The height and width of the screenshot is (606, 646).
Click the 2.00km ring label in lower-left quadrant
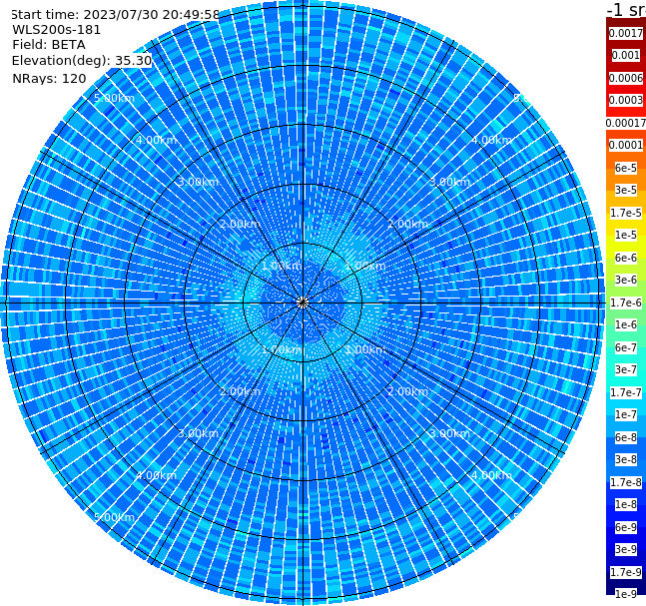[x=241, y=391]
